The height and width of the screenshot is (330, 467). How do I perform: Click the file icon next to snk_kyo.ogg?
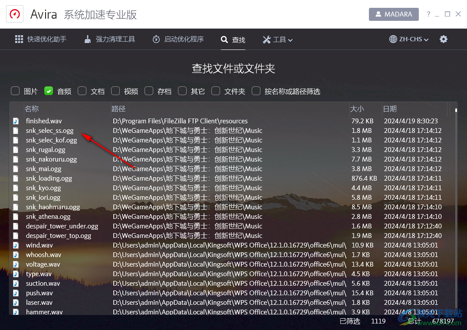[x=16, y=188]
